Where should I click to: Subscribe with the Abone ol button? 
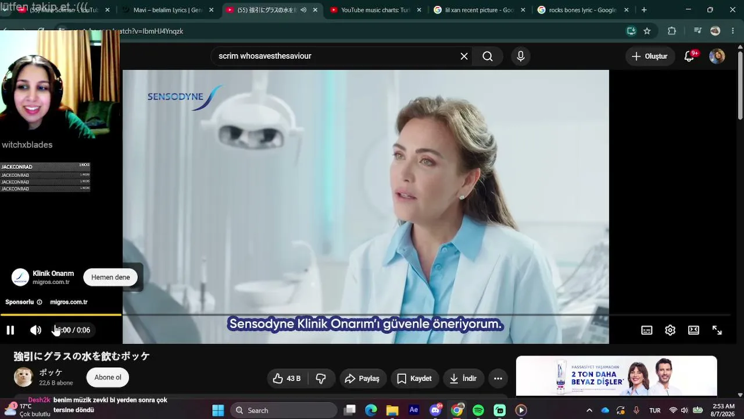pyautogui.click(x=108, y=377)
